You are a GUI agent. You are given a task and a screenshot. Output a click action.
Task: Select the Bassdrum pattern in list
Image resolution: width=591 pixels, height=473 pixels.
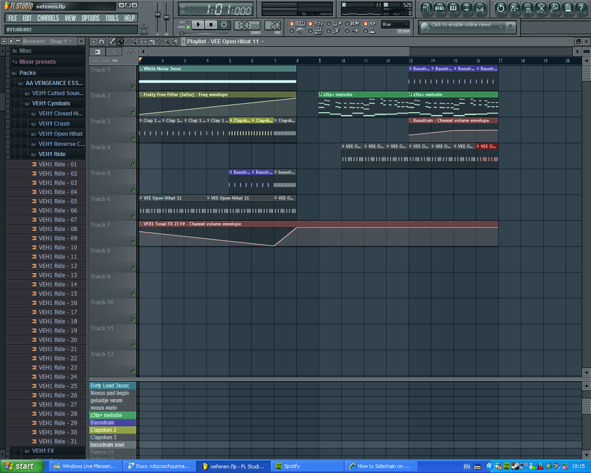point(113,423)
